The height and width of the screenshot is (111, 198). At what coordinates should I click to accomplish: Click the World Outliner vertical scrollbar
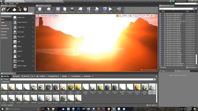click(196, 59)
